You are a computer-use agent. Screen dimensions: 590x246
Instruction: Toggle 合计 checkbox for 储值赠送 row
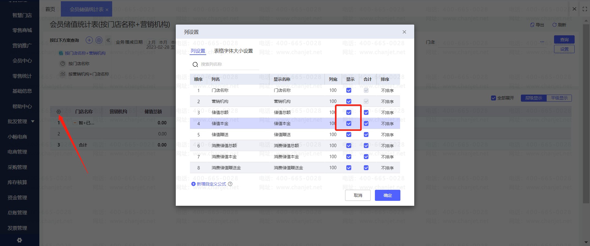(366, 135)
